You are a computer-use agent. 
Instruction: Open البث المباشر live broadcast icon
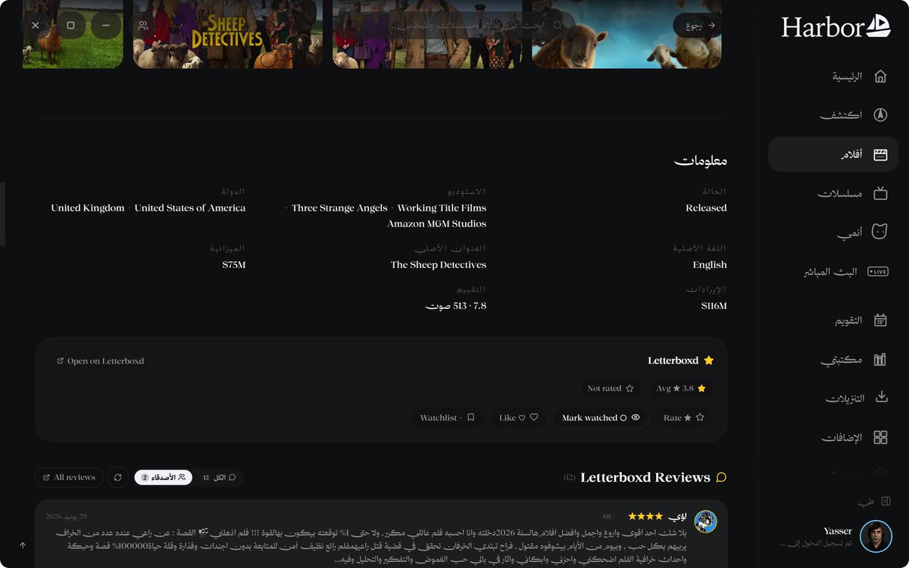click(x=878, y=271)
